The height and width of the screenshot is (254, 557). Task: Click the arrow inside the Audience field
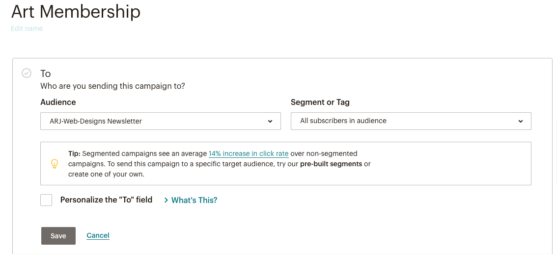pos(270,122)
